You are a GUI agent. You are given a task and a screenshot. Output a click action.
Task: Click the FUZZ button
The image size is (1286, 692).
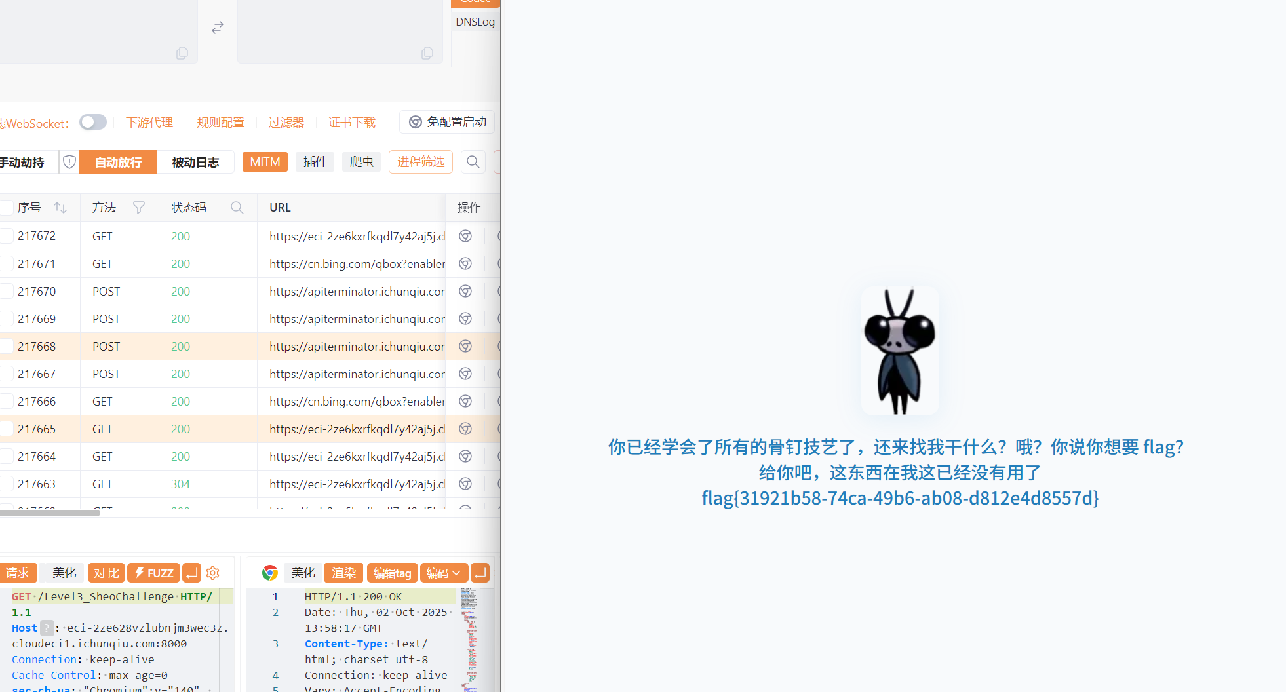coord(154,573)
